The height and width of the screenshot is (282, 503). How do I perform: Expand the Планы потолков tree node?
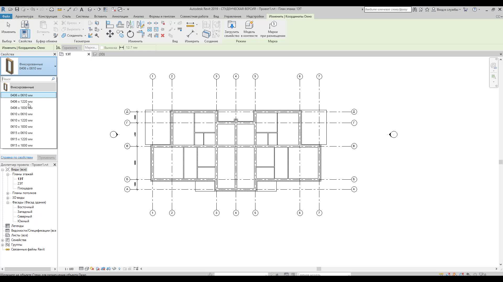pos(8,193)
